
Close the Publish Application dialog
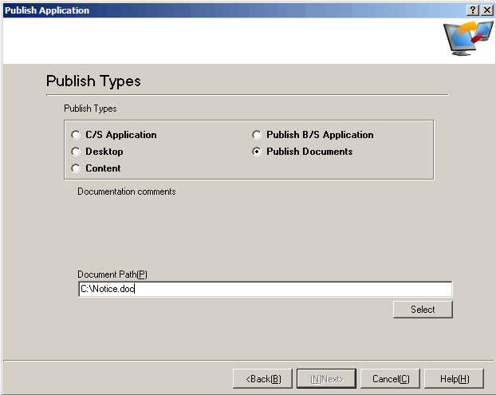[486, 10]
